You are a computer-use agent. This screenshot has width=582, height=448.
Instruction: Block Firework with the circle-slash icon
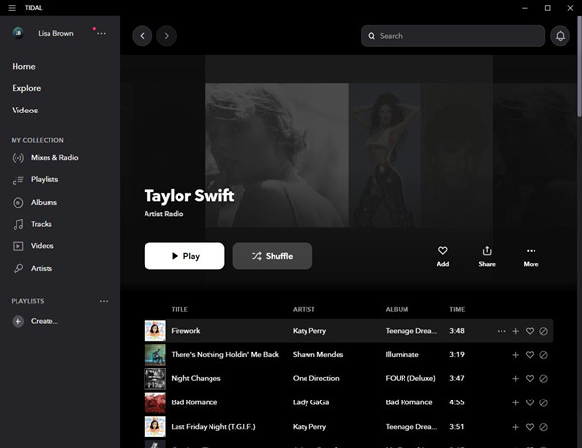click(x=543, y=331)
